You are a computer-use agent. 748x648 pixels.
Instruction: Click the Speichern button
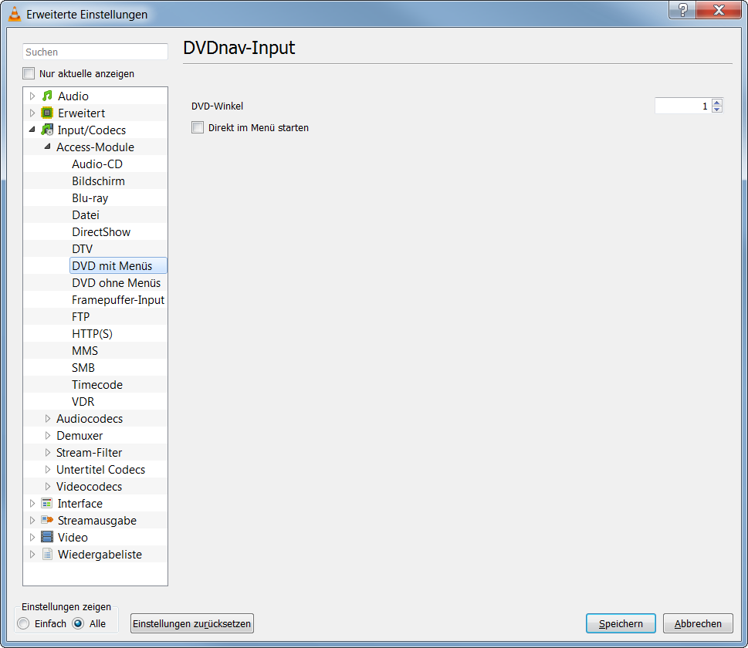pos(621,623)
